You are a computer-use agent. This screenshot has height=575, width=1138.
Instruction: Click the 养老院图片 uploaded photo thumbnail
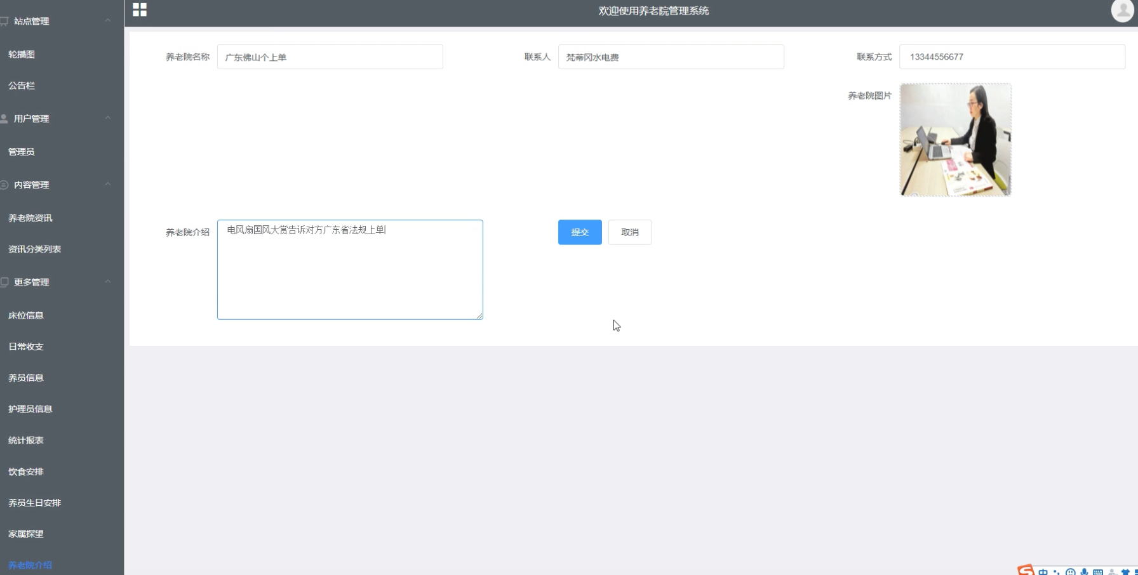pyautogui.click(x=956, y=140)
